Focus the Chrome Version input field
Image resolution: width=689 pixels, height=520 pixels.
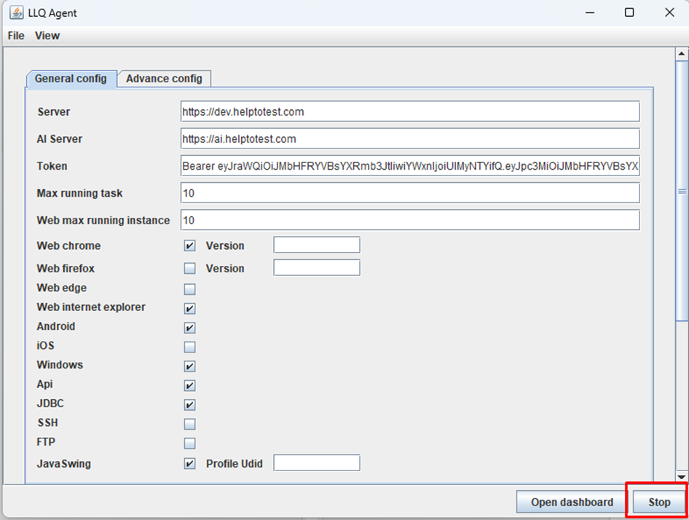(316, 245)
